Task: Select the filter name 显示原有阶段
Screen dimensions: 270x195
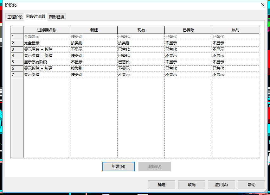Action: [x=47, y=62]
